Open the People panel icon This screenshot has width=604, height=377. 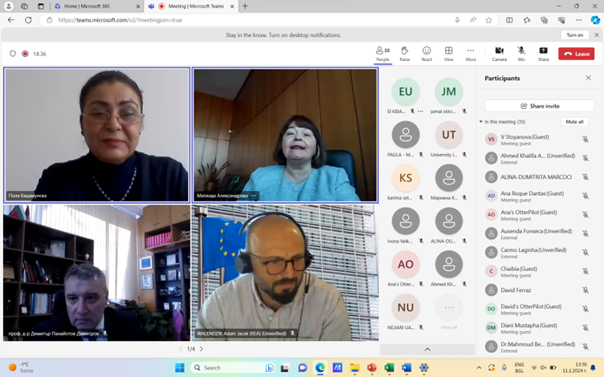point(382,53)
